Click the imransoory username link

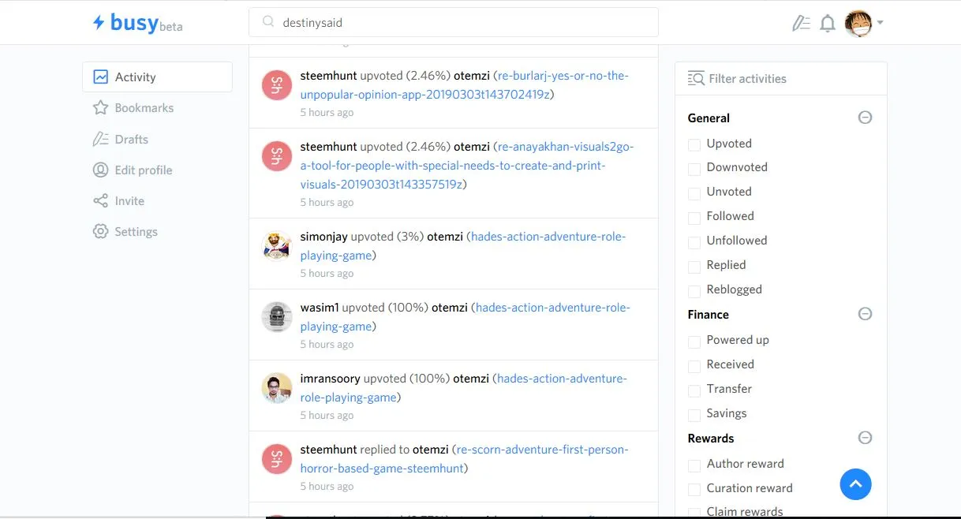330,379
